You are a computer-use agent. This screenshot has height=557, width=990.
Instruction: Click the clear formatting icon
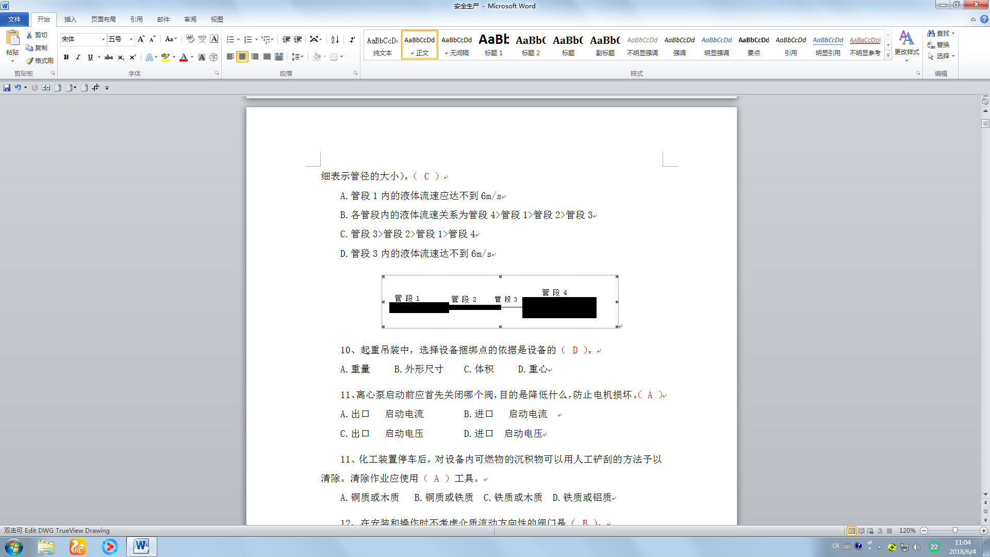pos(190,39)
